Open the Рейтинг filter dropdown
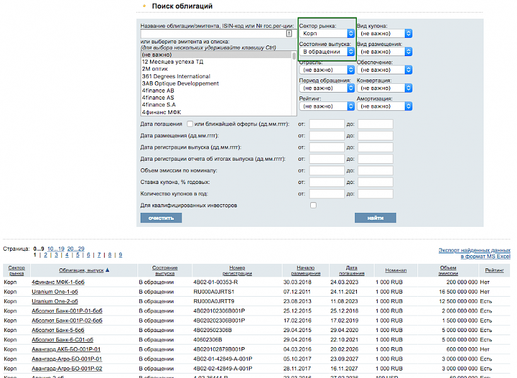517x378 pixels. click(x=327, y=106)
